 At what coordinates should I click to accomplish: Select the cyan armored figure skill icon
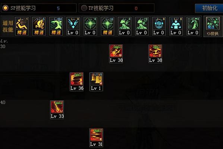click(176, 26)
